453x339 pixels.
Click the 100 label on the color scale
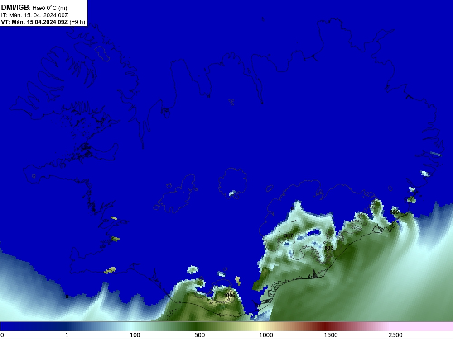click(135, 335)
